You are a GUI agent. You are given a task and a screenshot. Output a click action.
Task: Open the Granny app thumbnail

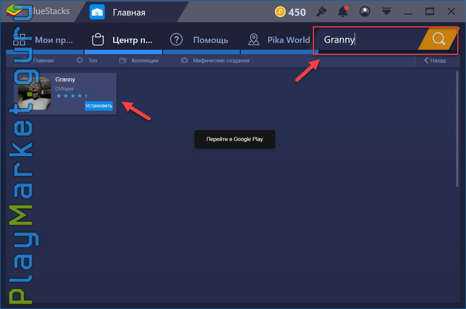point(34,93)
